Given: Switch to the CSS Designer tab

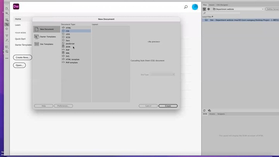Looking at the screenshot, I should [222, 5].
